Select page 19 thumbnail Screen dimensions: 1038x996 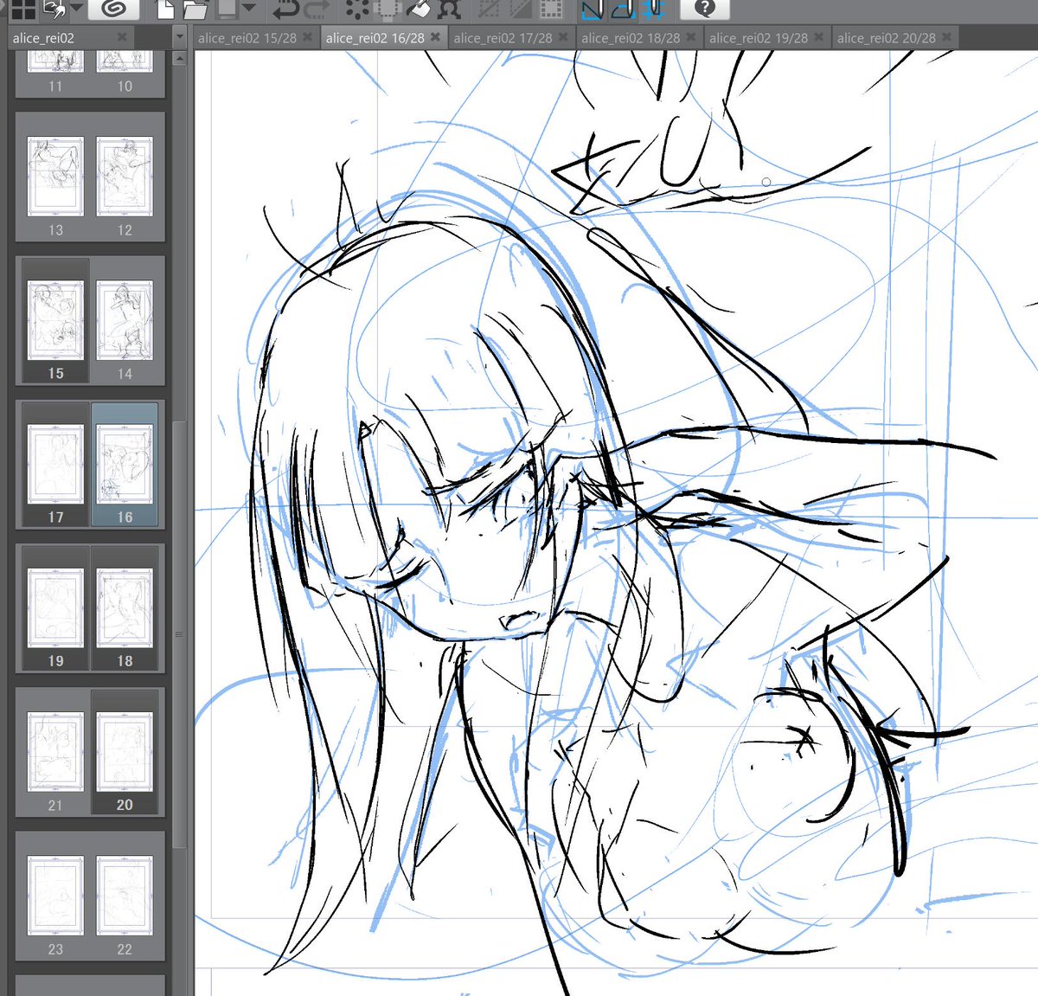point(55,607)
